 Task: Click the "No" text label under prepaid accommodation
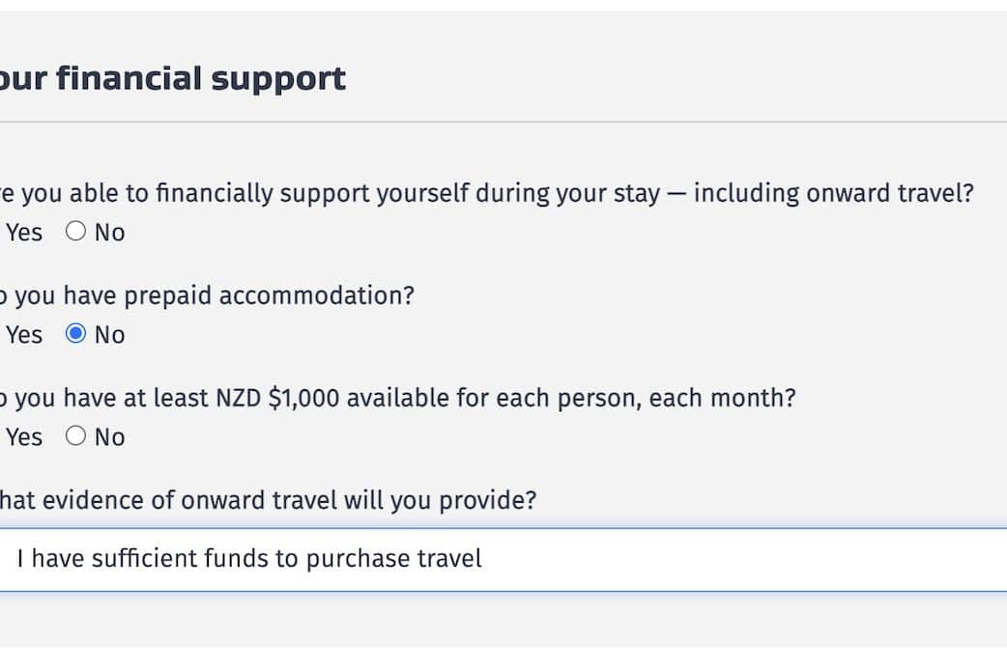coord(109,335)
